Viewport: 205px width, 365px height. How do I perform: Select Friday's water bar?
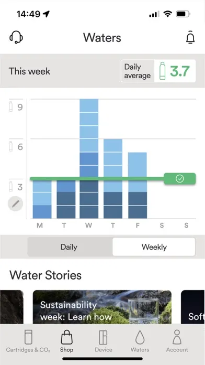(138, 186)
